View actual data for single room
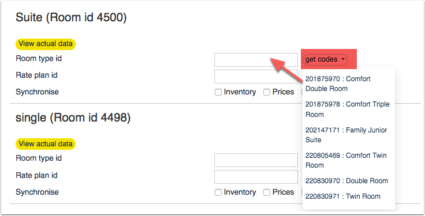Image resolution: width=425 pixels, height=216 pixels. click(x=46, y=144)
